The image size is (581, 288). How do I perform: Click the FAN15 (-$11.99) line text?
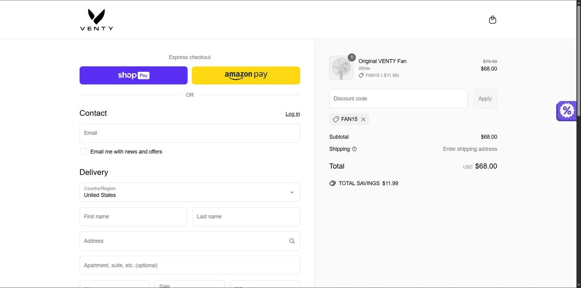pyautogui.click(x=382, y=75)
